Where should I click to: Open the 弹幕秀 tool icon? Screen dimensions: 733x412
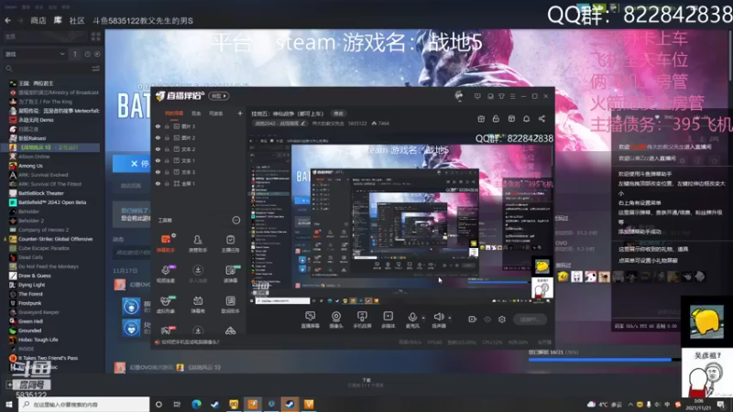(x=198, y=304)
